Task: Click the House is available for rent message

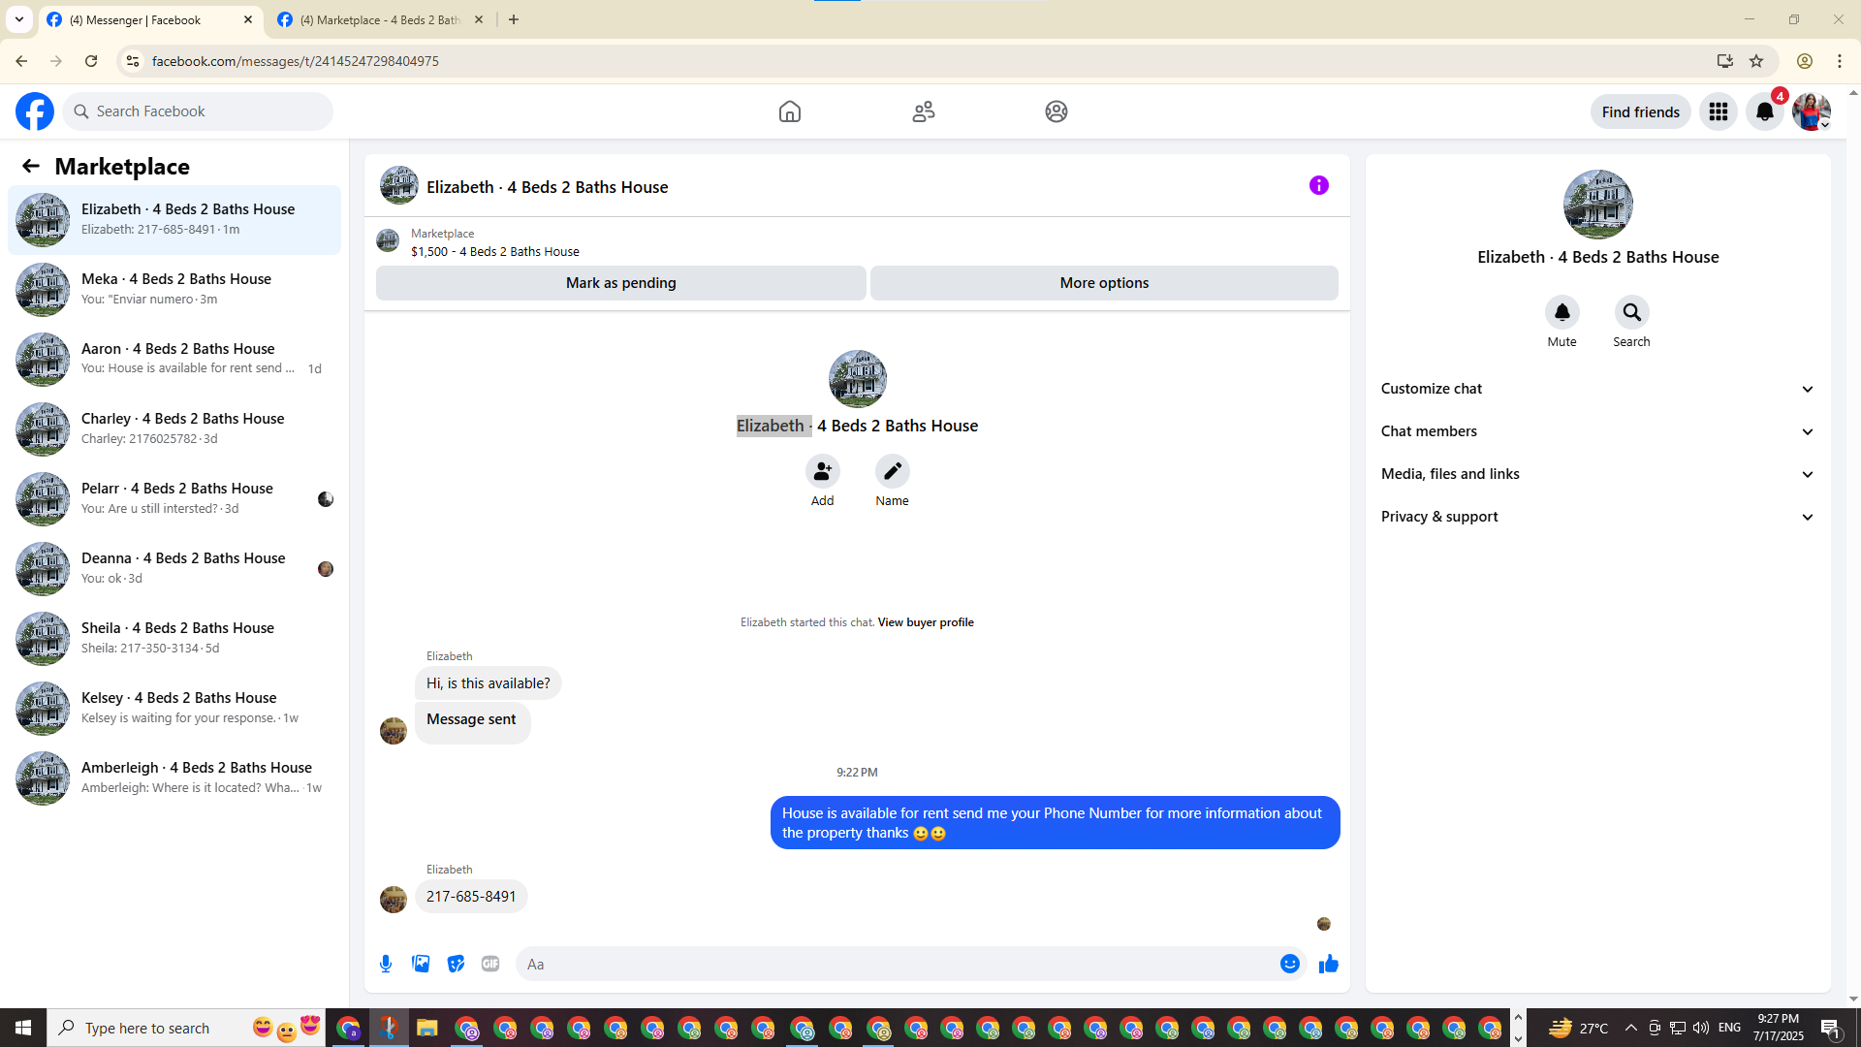Action: [1056, 823]
